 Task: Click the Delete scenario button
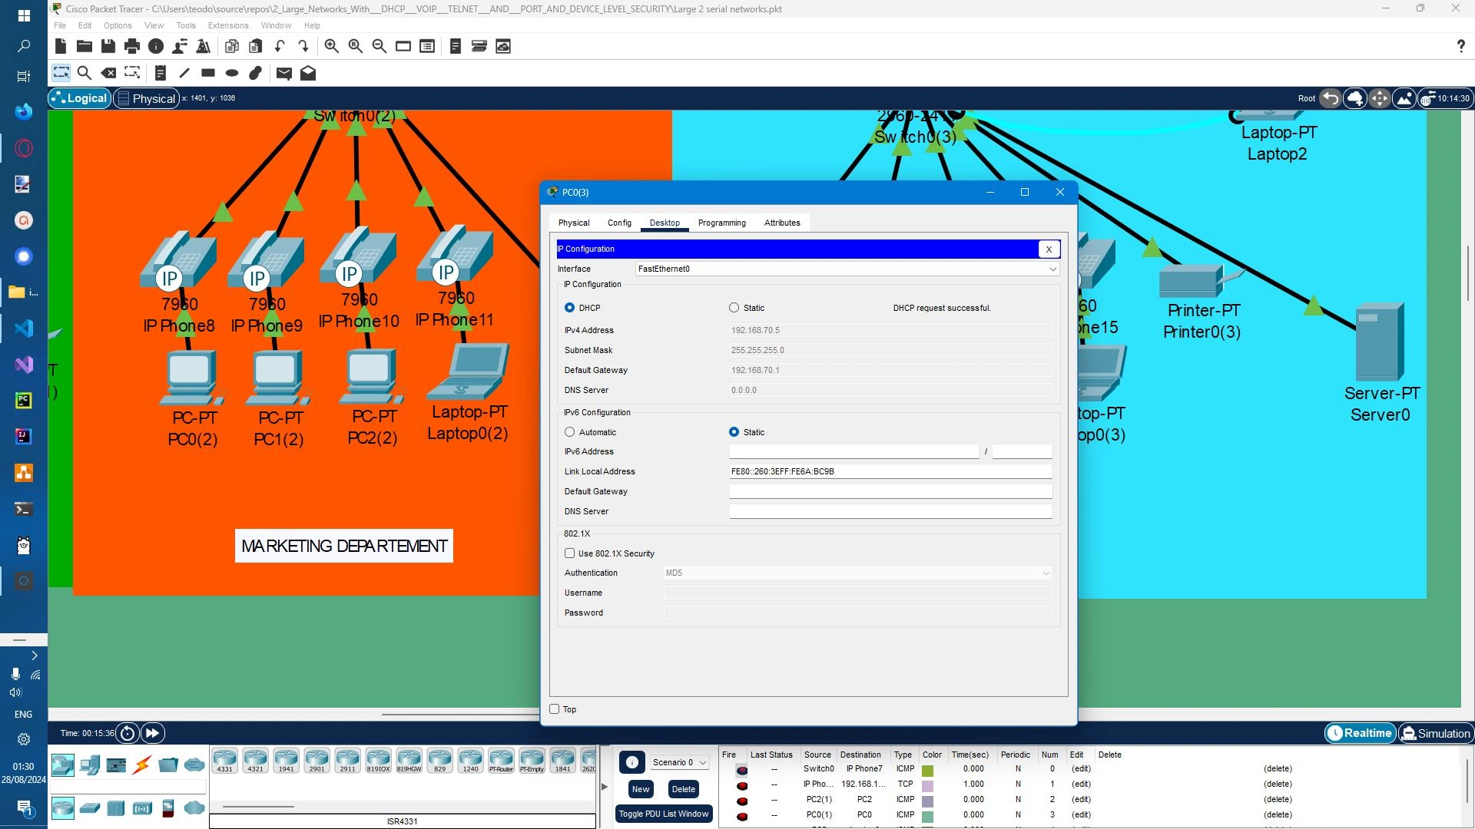pyautogui.click(x=683, y=789)
